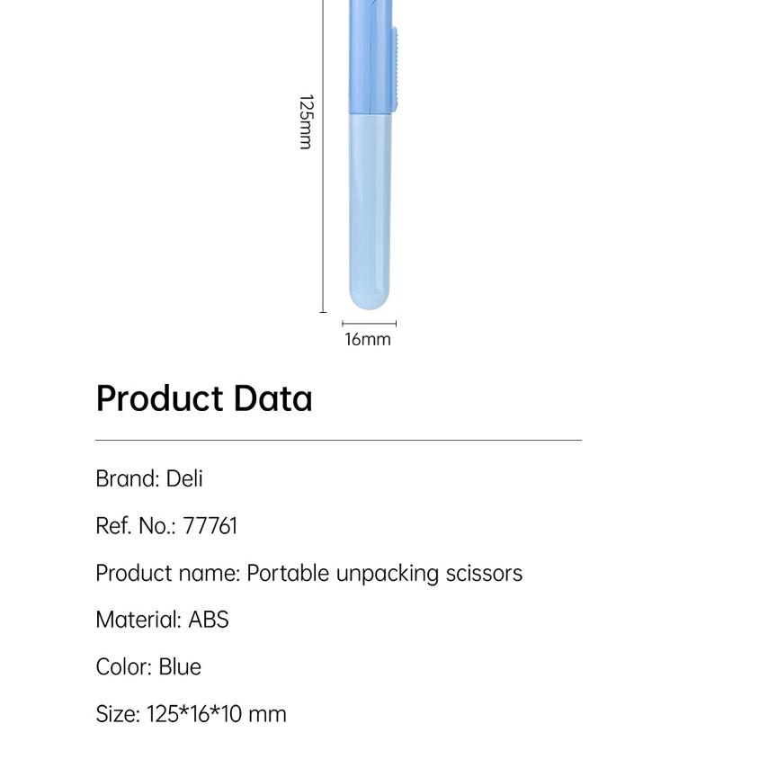Select the brand name Deli

[184, 478]
